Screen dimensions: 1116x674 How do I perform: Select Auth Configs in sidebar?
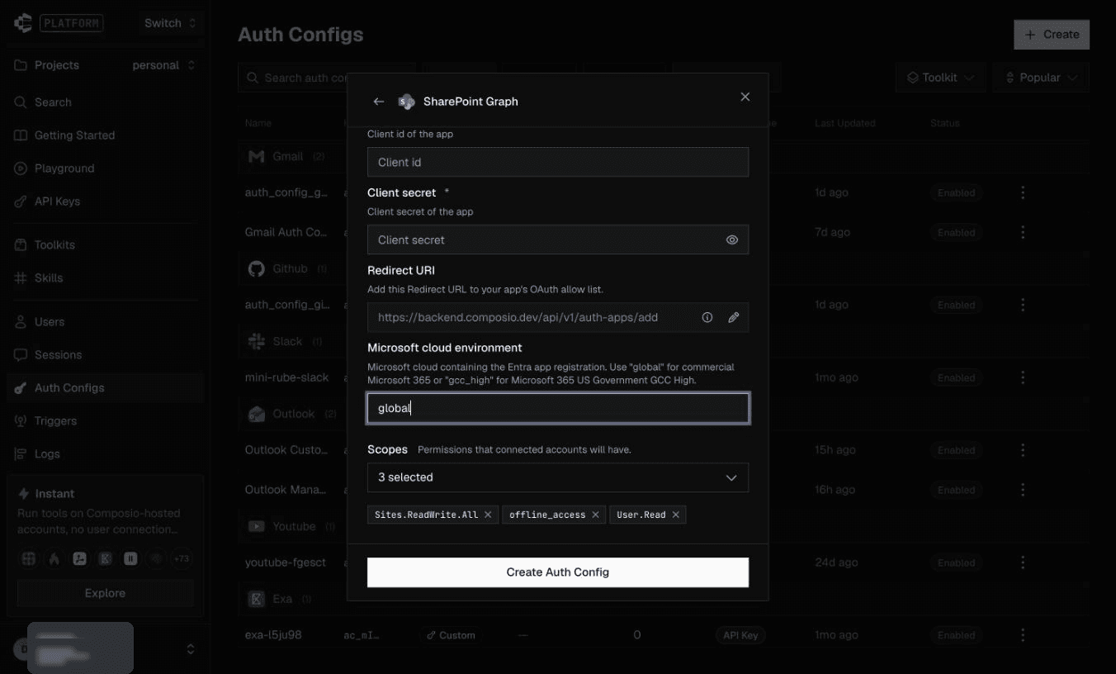point(105,388)
